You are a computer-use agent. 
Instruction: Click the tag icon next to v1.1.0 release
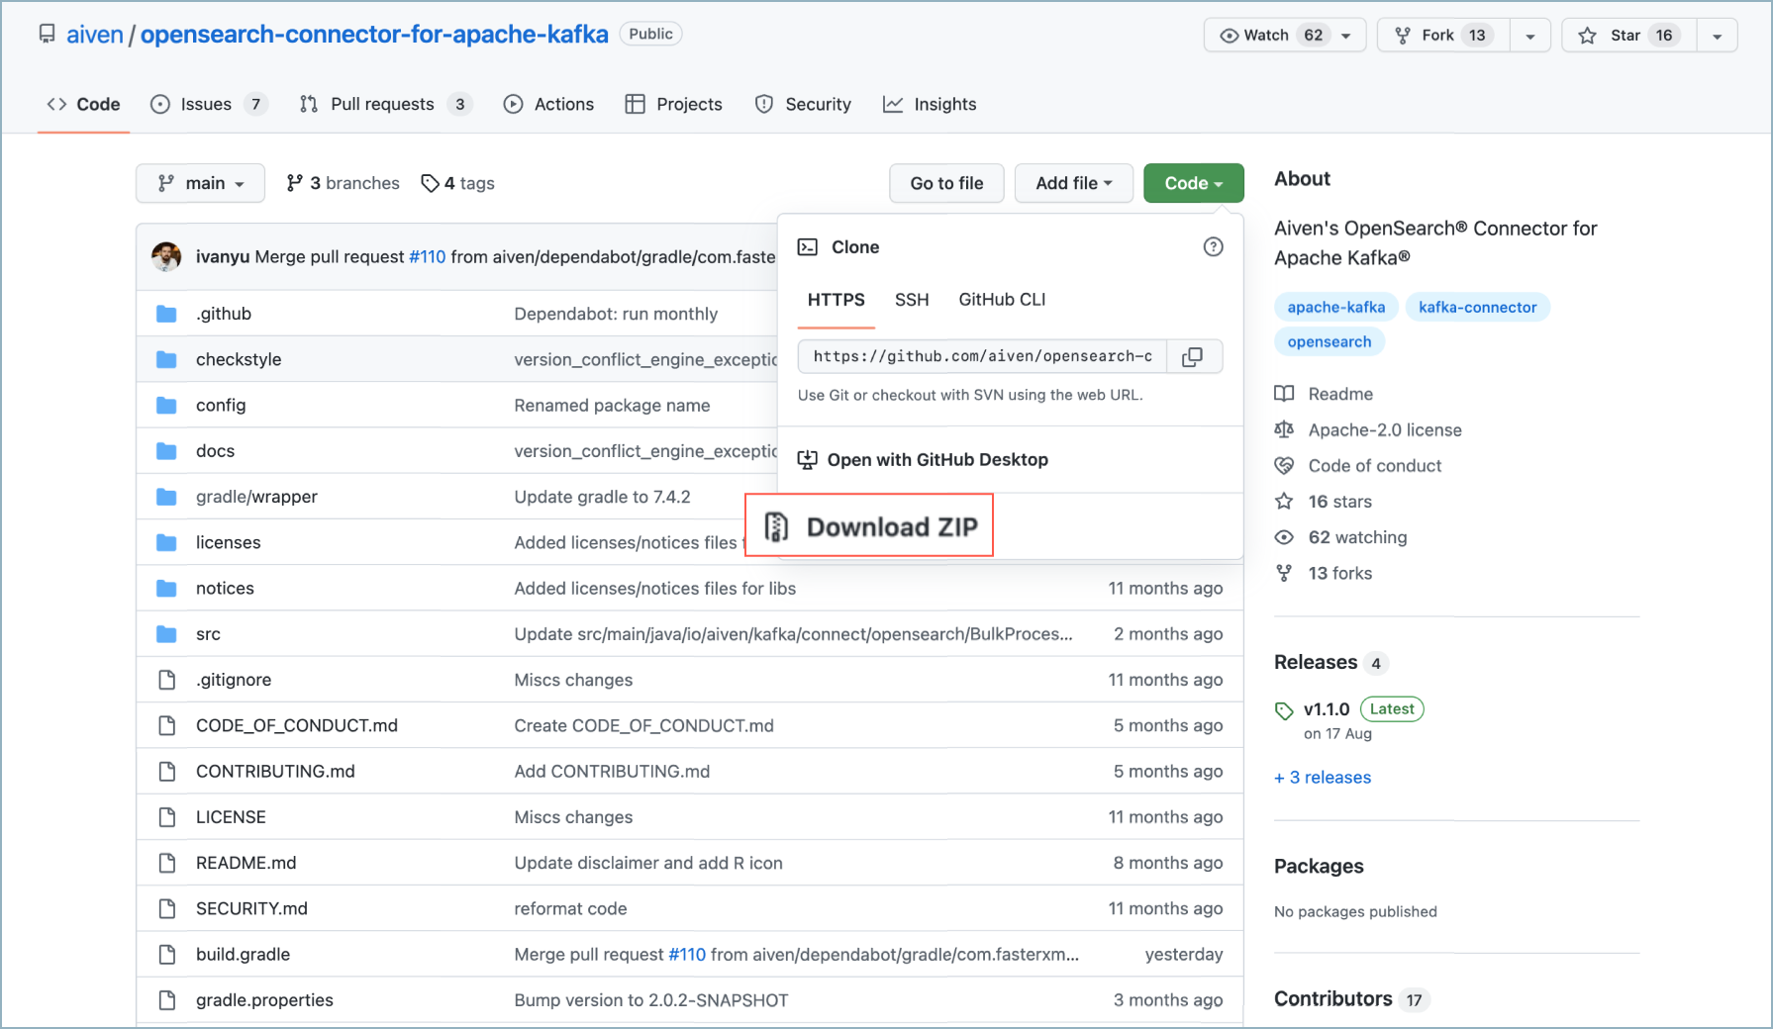click(1284, 710)
